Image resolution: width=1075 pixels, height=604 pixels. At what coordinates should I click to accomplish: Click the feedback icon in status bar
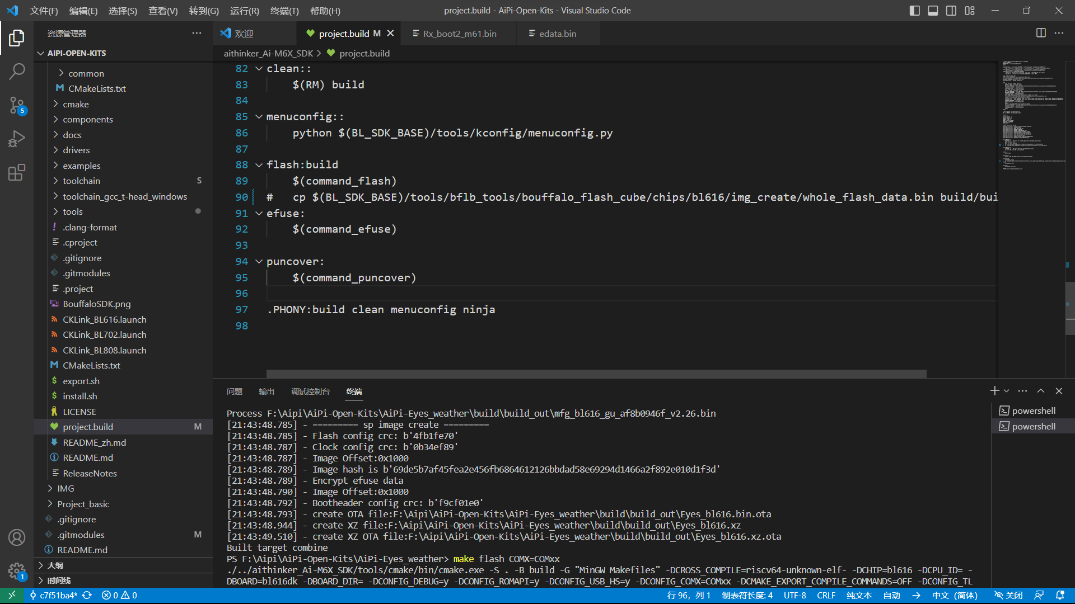pos(1039,596)
